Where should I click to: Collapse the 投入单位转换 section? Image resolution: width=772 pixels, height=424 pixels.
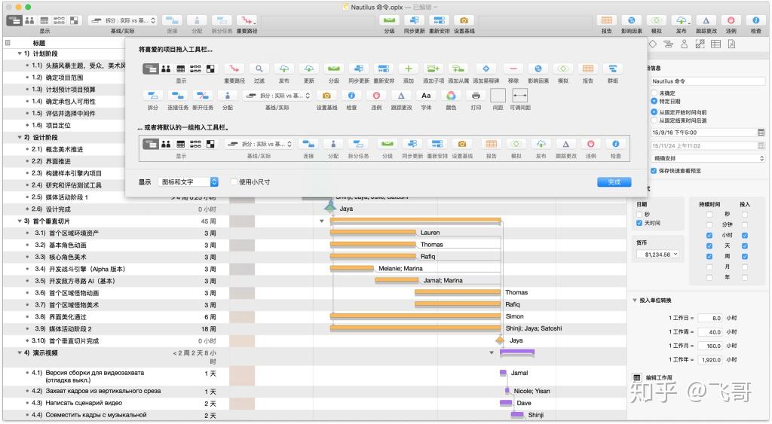pos(635,300)
